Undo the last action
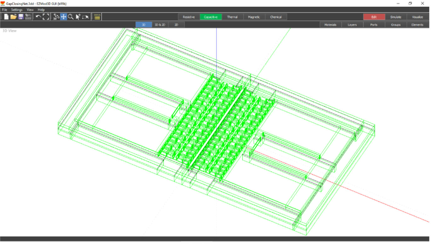The width and height of the screenshot is (436, 248). 39,17
